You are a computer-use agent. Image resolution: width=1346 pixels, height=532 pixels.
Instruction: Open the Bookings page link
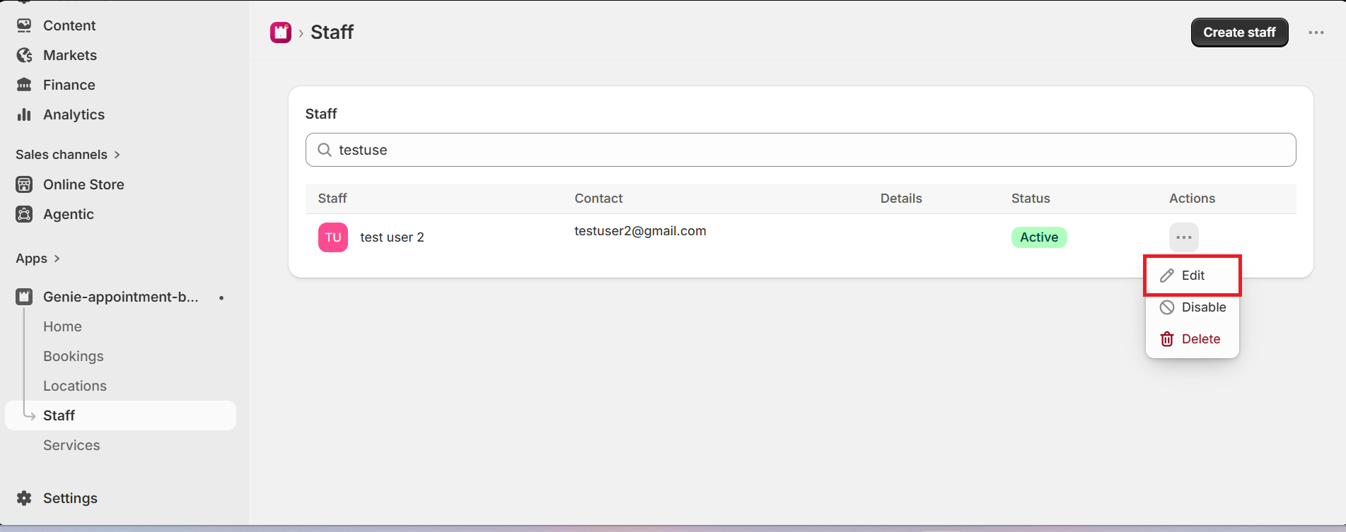coord(74,356)
